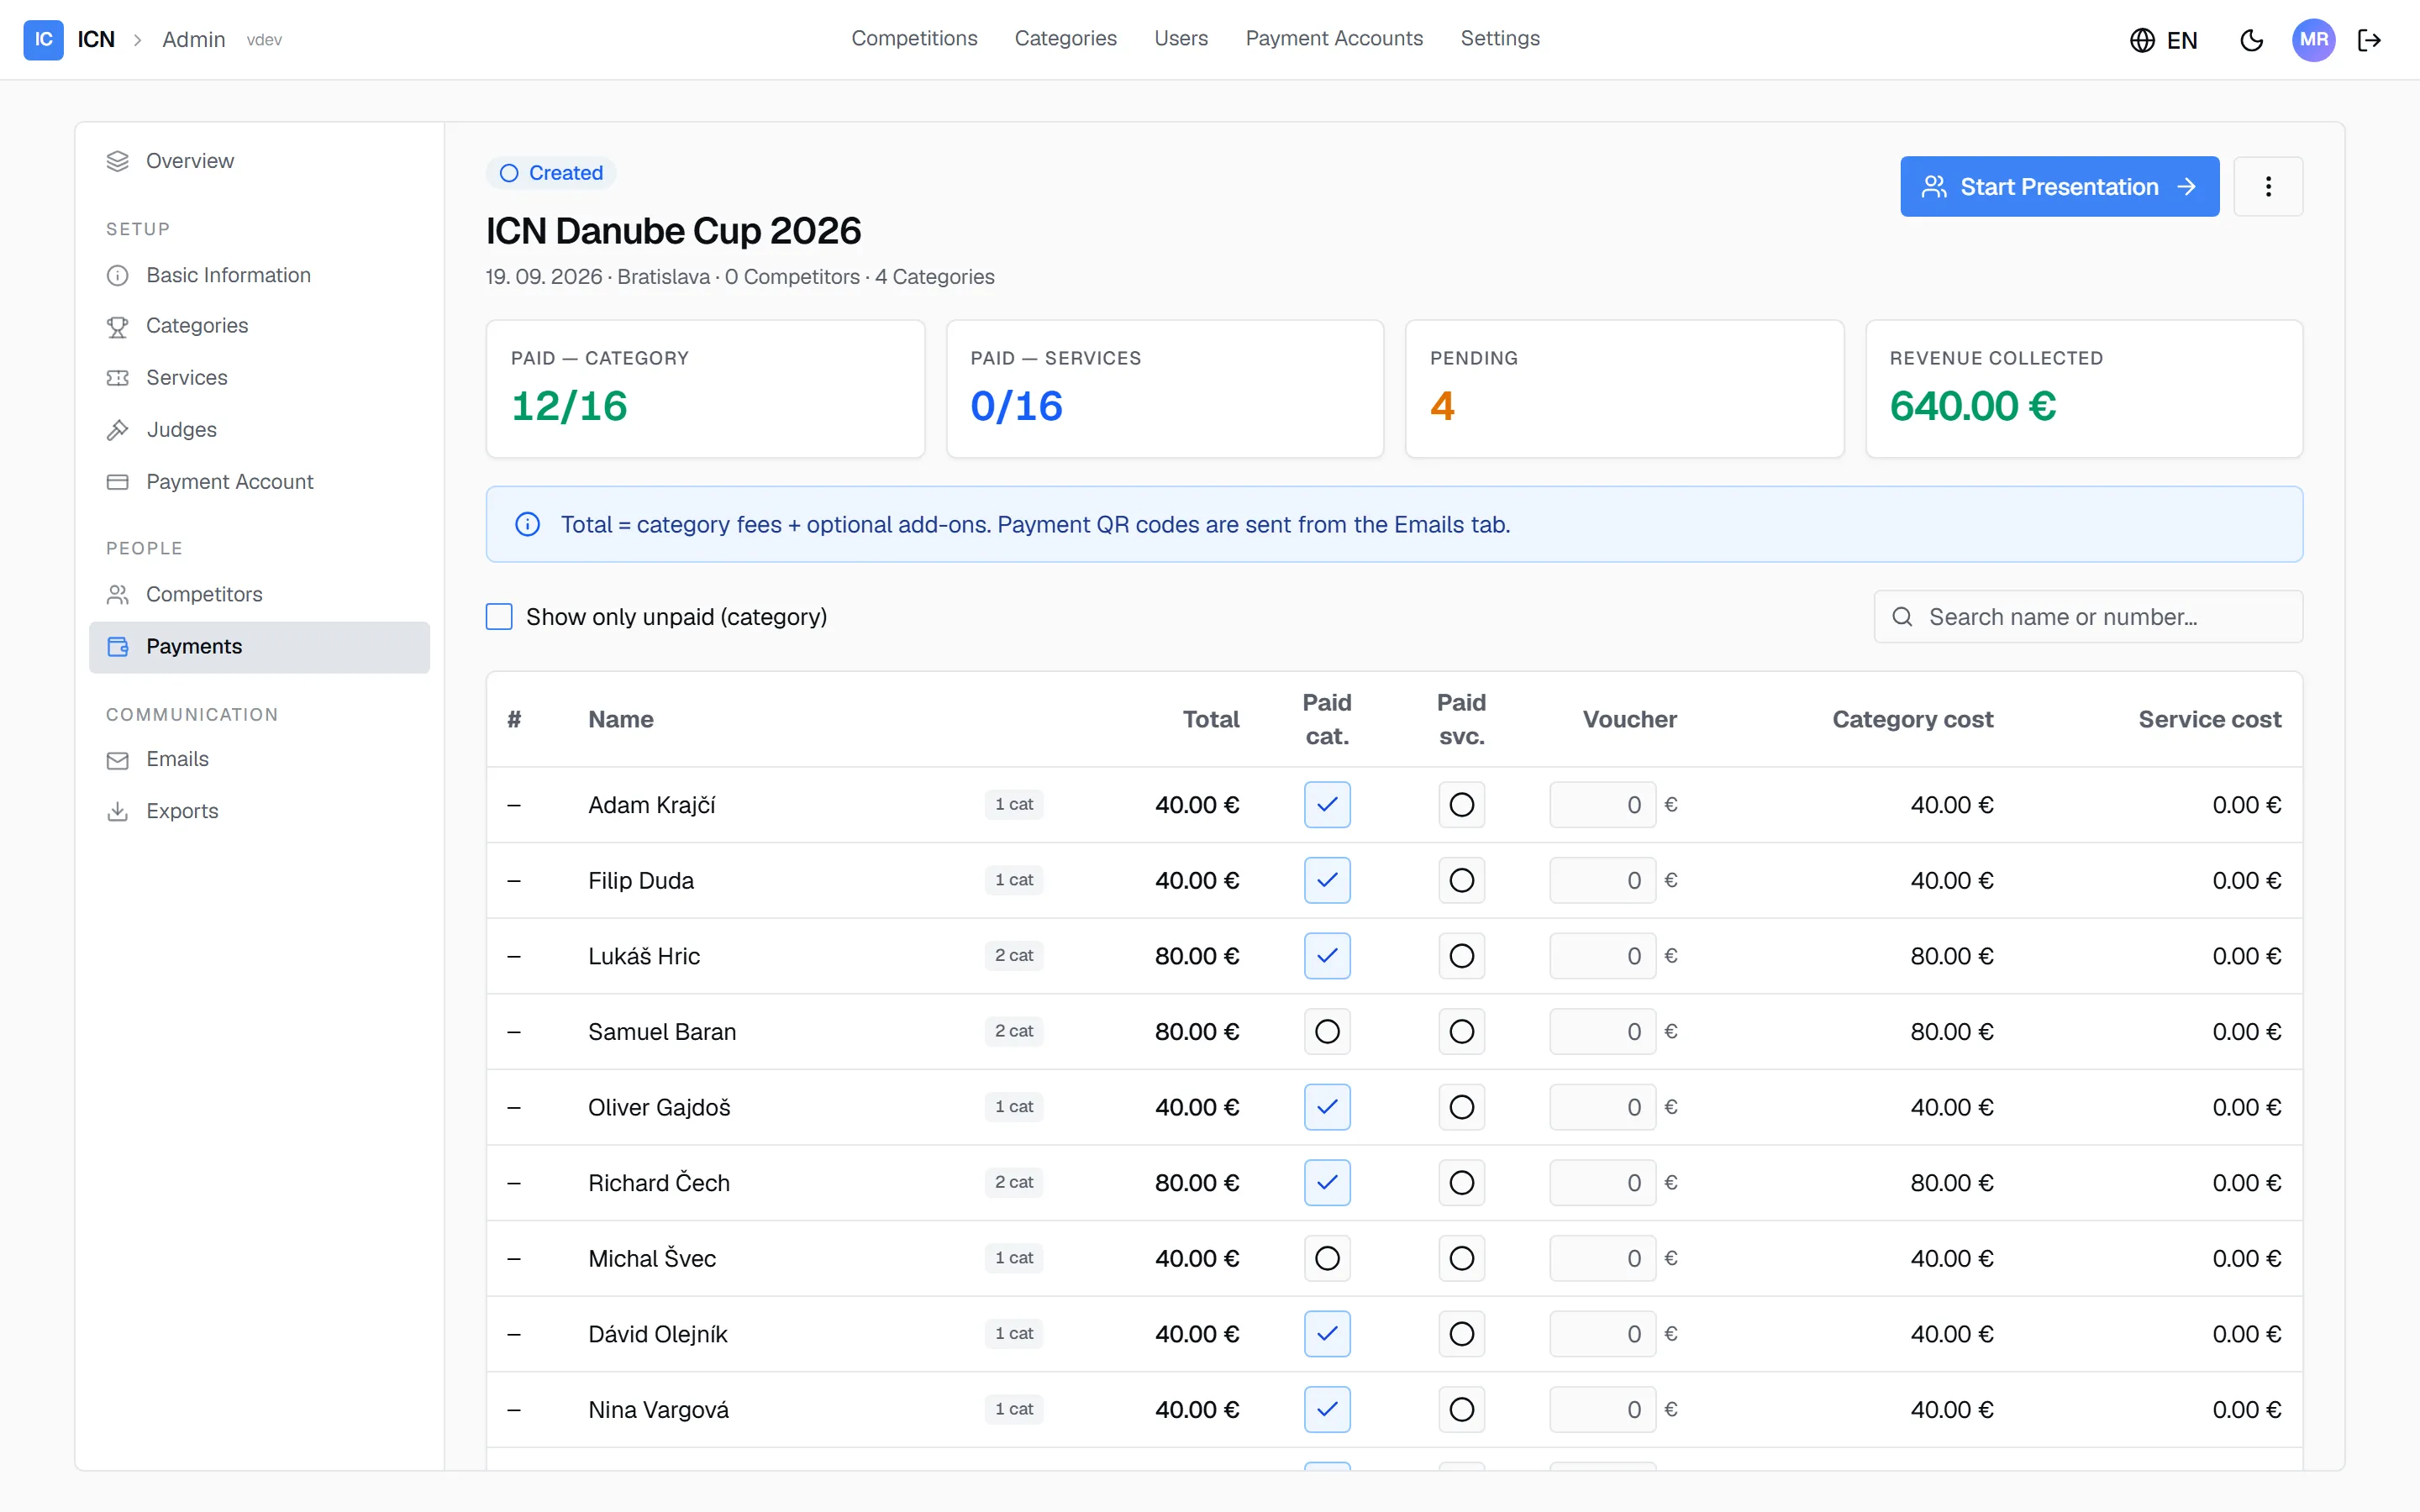Go to the Users tab

pyautogui.click(x=1181, y=38)
